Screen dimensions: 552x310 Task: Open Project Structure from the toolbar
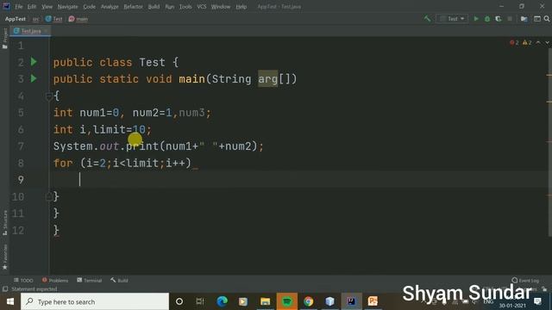point(524,19)
